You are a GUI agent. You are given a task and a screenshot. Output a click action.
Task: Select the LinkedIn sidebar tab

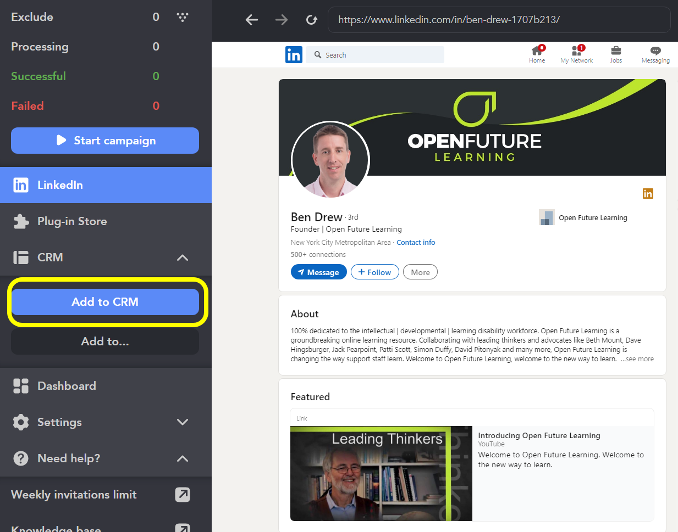pos(106,185)
